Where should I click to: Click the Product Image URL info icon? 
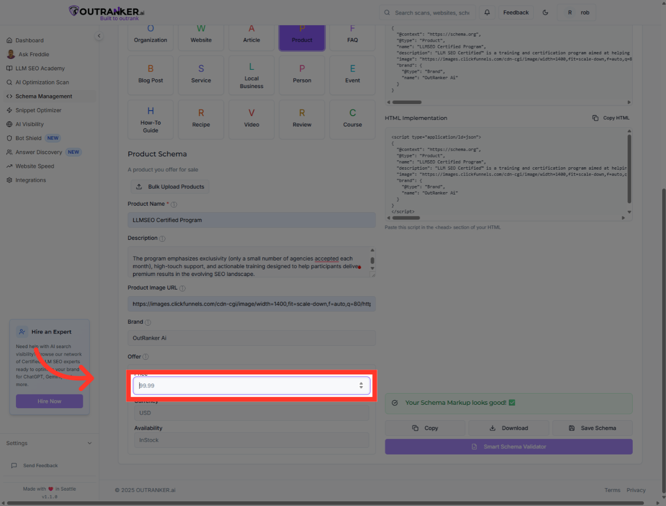tap(182, 289)
